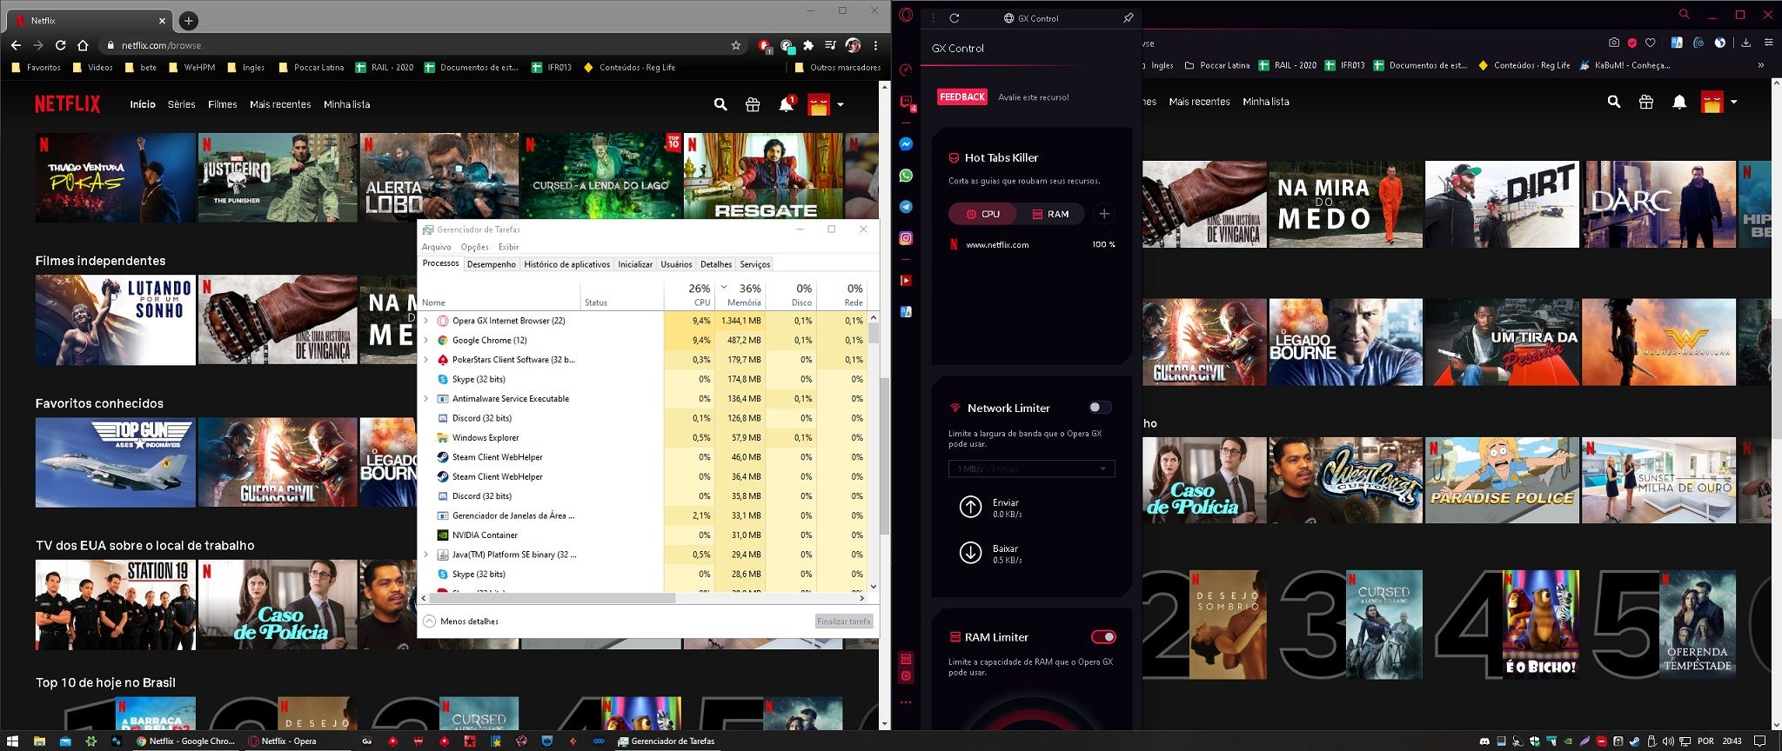Image resolution: width=1782 pixels, height=751 pixels.
Task: Open the Inicializar tab
Action: 635,264
